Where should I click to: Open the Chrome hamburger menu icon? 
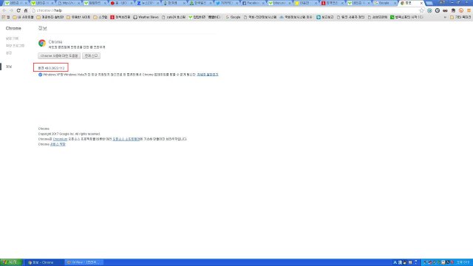(x=469, y=10)
